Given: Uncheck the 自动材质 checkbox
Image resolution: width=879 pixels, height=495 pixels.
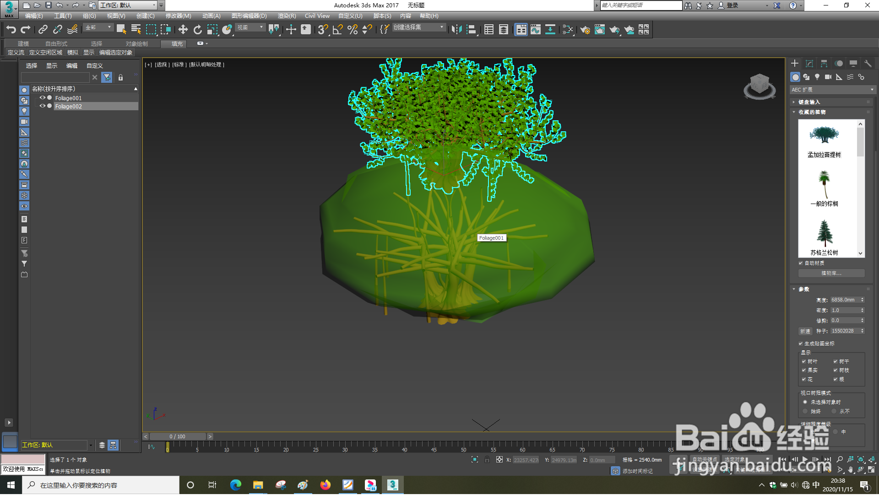Looking at the screenshot, I should (x=801, y=263).
